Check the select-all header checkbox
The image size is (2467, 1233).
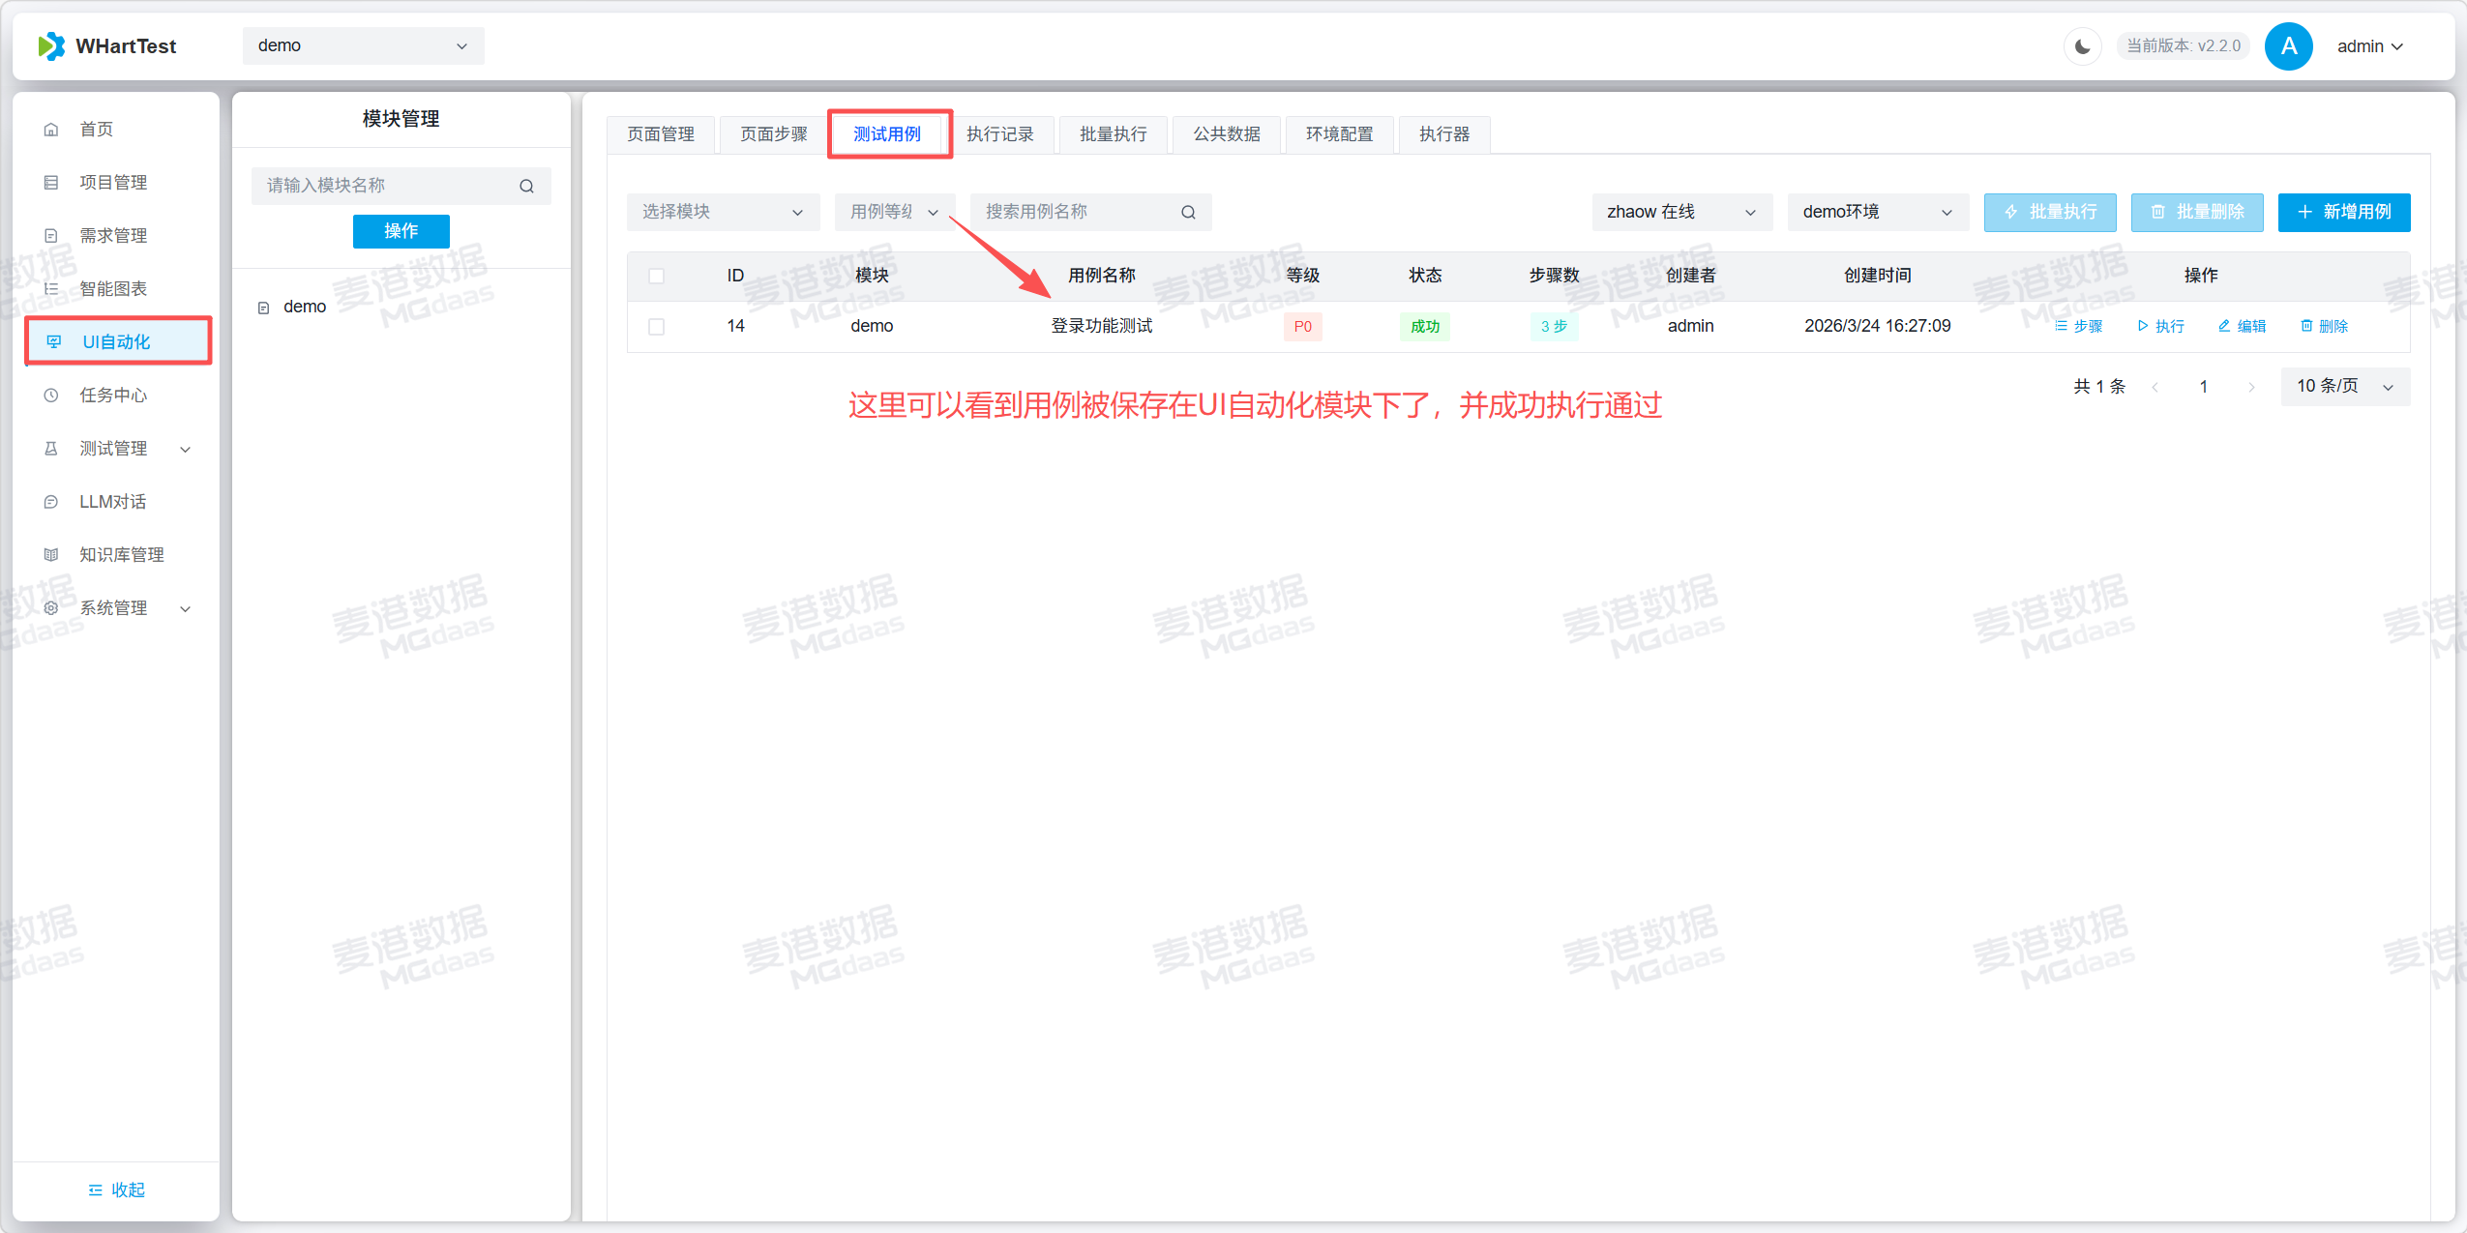657,276
